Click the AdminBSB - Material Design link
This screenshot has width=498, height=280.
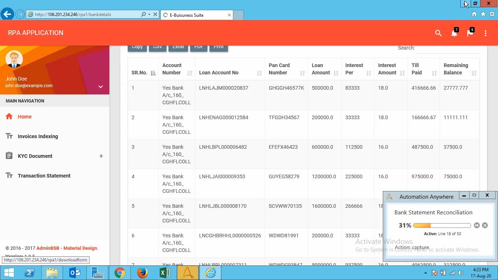67,248
